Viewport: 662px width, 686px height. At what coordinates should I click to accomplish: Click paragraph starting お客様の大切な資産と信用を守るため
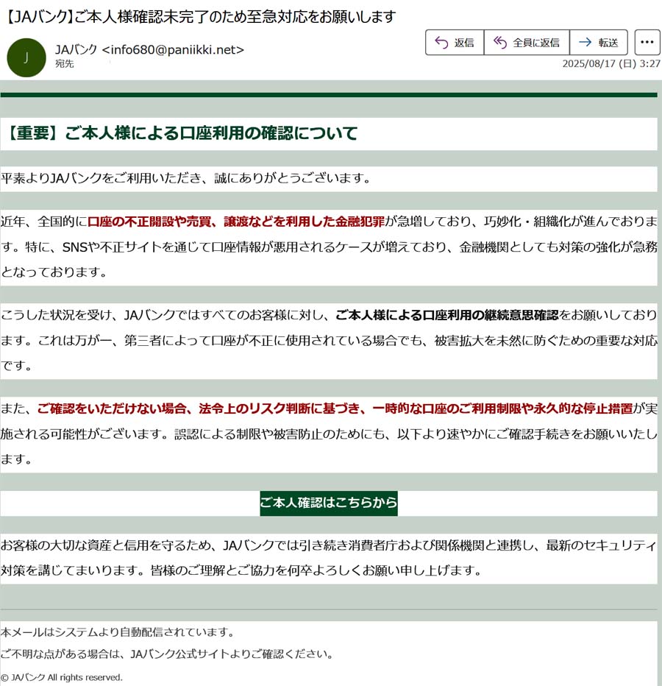329,558
